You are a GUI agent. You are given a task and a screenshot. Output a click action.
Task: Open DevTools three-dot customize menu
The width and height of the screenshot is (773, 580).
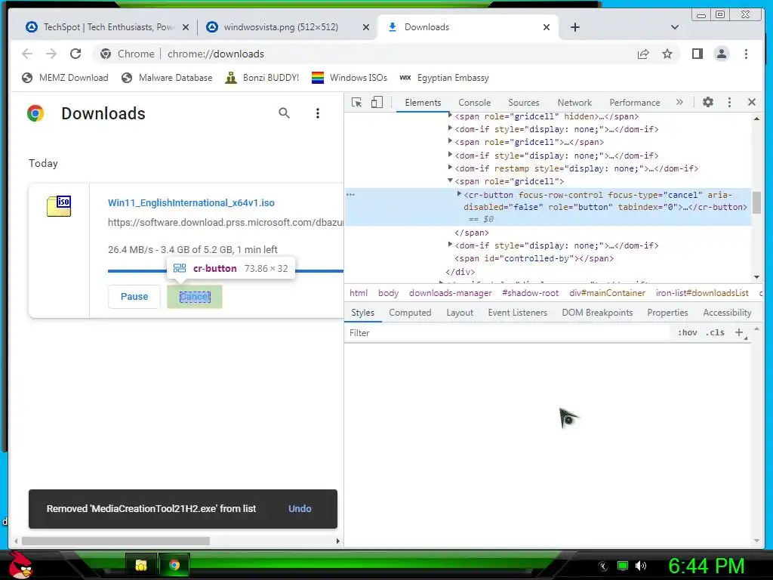(x=730, y=102)
